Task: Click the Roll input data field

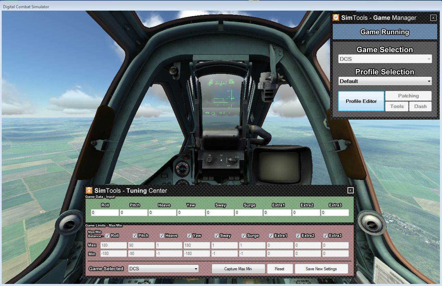Action: (x=105, y=213)
